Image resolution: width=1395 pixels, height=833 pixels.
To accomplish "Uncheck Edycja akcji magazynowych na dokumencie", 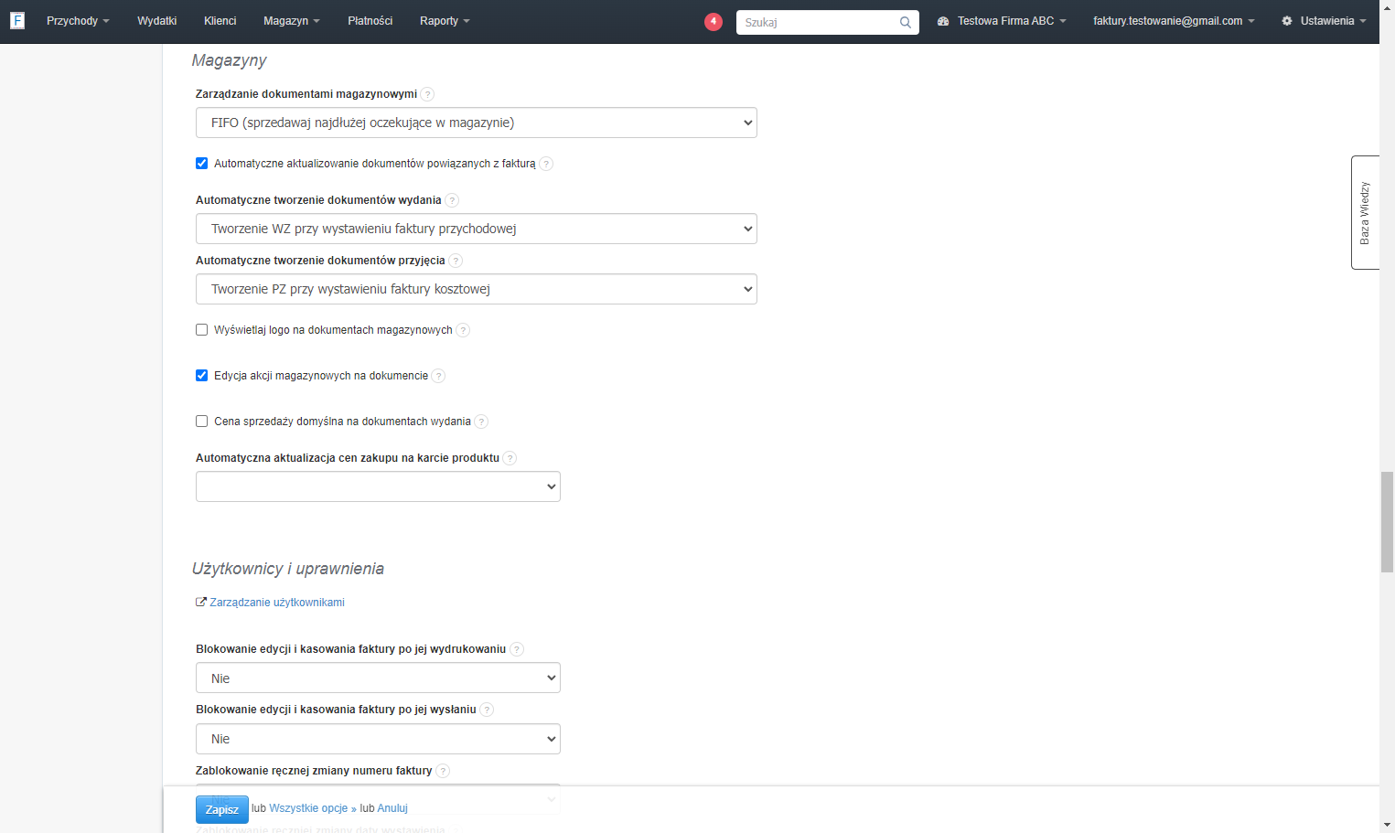I will 201,376.
